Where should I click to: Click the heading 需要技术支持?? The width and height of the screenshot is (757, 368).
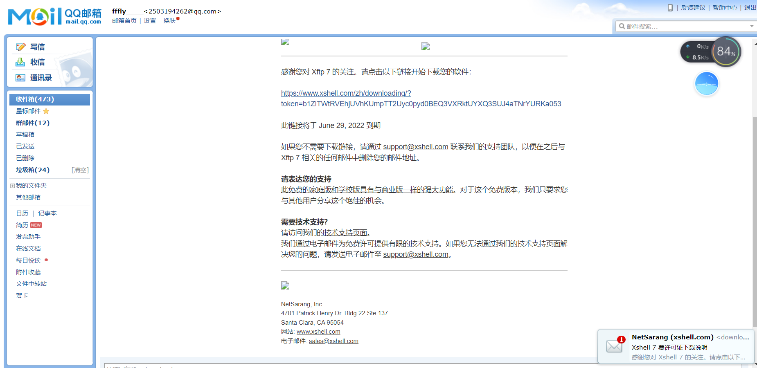[x=304, y=222]
